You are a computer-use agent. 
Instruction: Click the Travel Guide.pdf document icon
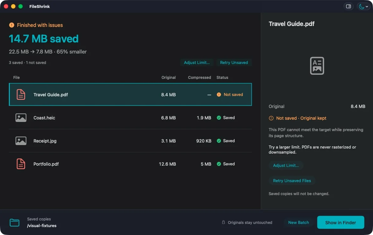tap(21, 95)
